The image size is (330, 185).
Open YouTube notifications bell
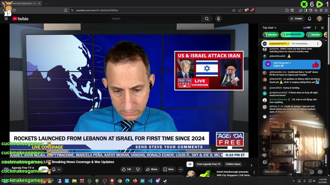coord(310,18)
